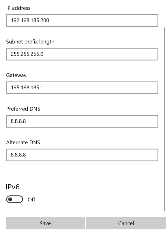Click the IP address label text
Image resolution: width=167 pixels, height=234 pixels.
[x=18, y=8]
